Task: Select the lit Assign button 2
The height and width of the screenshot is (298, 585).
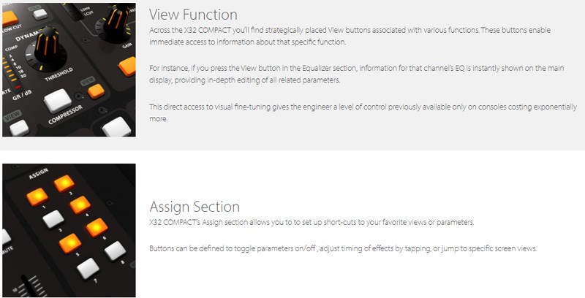Action: (64, 183)
